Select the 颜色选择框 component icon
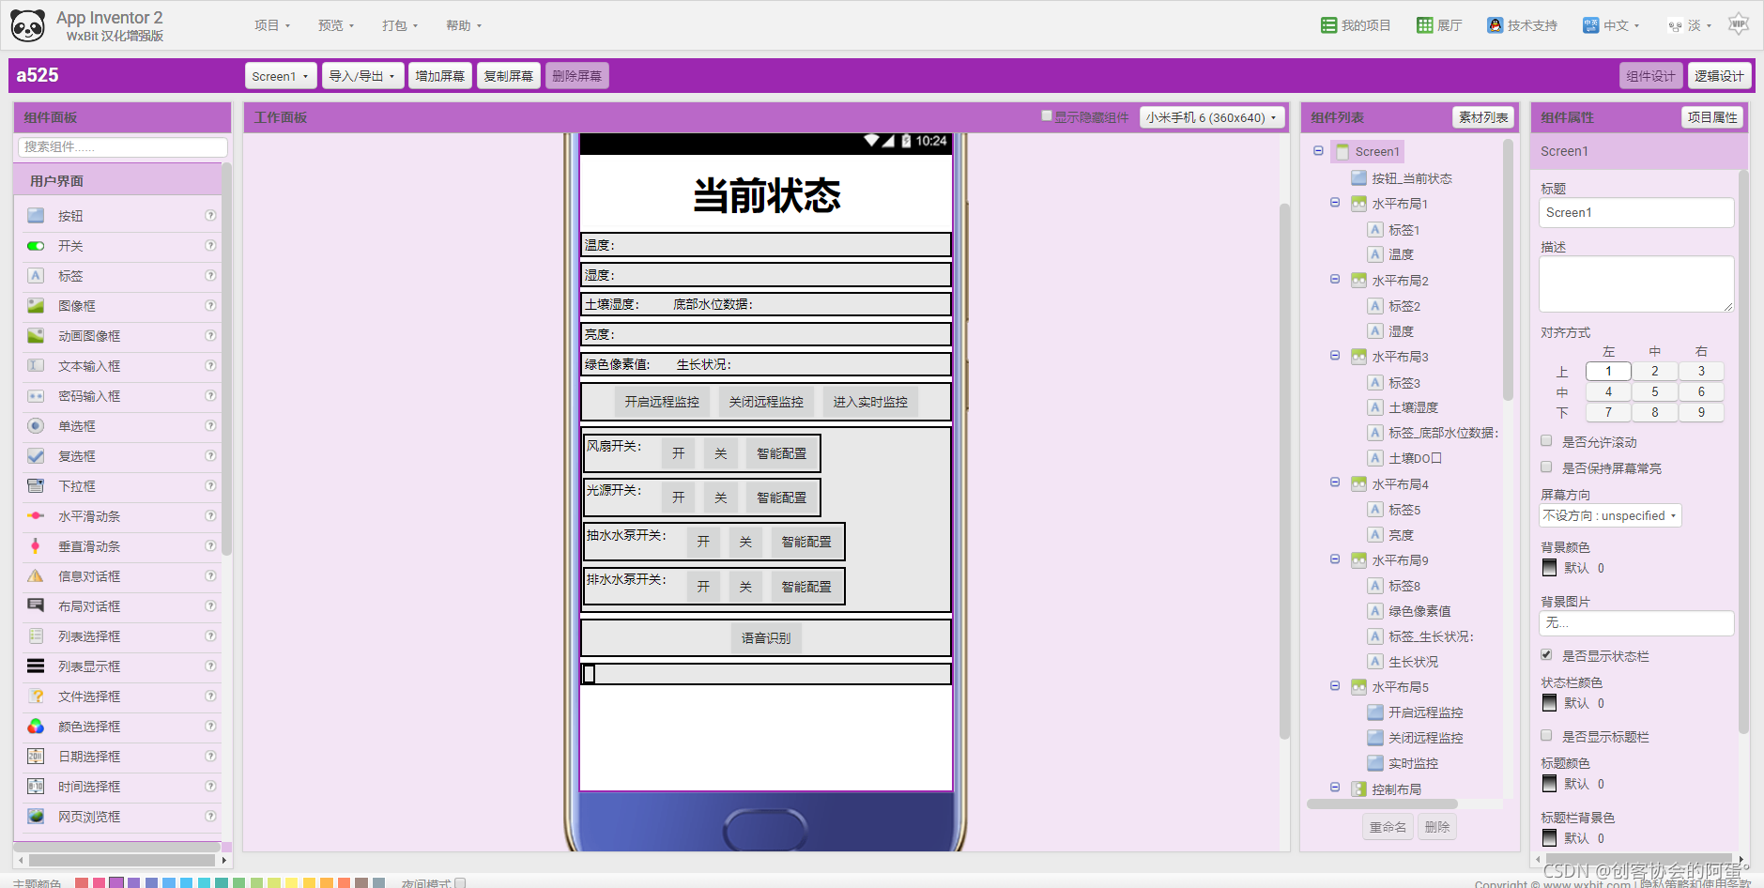 [x=35, y=726]
